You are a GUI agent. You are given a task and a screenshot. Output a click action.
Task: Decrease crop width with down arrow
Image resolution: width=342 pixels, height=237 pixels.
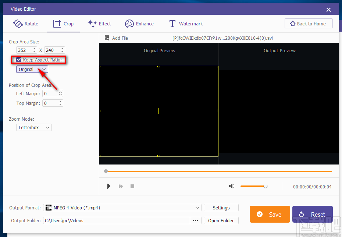(x=34, y=52)
